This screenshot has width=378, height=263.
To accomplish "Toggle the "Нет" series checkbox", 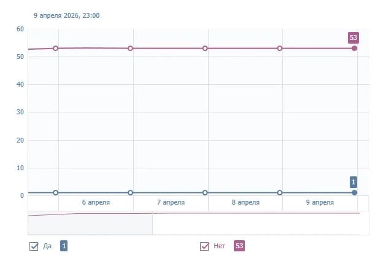I will (205, 246).
